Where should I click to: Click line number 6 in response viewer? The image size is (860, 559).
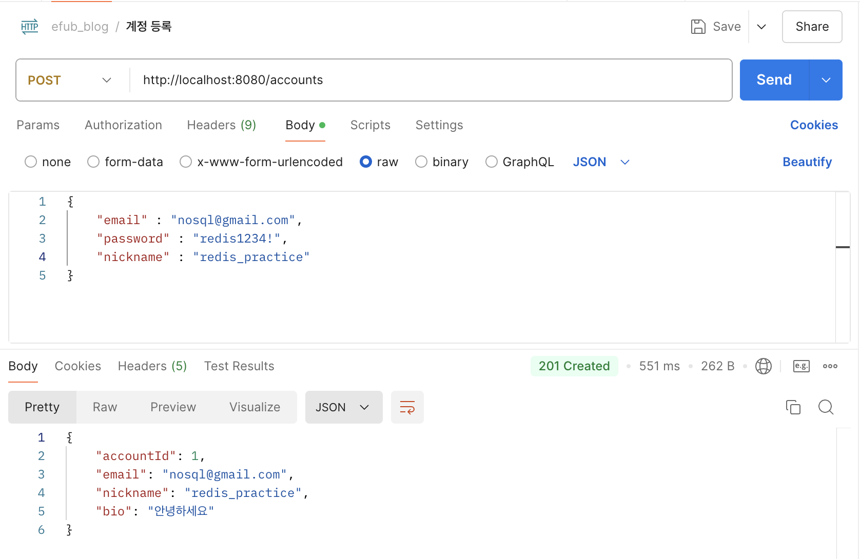(41, 530)
